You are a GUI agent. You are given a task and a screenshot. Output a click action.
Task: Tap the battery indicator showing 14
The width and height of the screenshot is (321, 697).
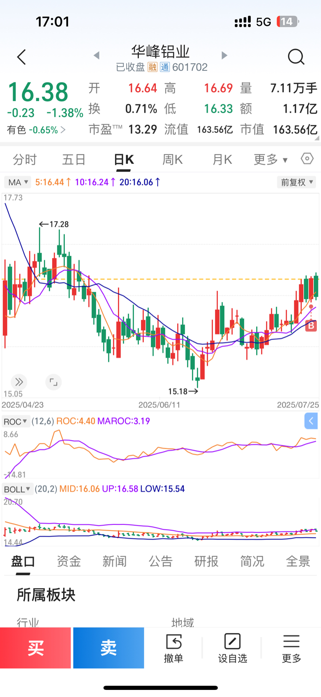[x=288, y=21]
